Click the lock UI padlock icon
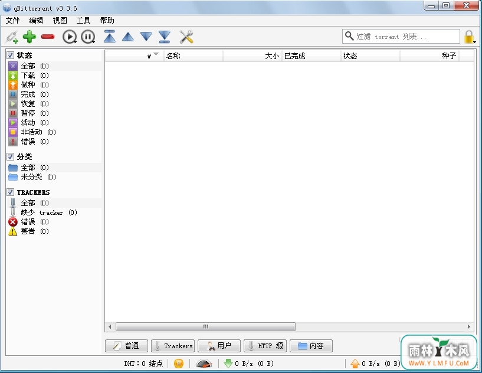Screen dimensions: 482x373 [468, 37]
